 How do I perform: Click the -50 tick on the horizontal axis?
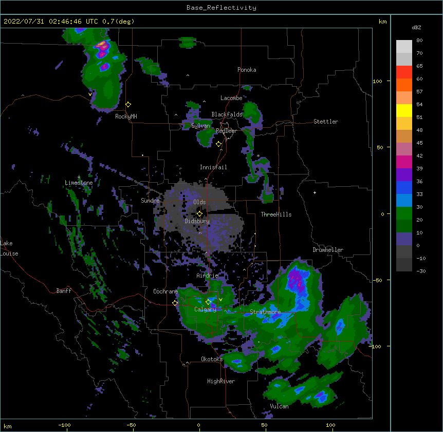point(131,425)
